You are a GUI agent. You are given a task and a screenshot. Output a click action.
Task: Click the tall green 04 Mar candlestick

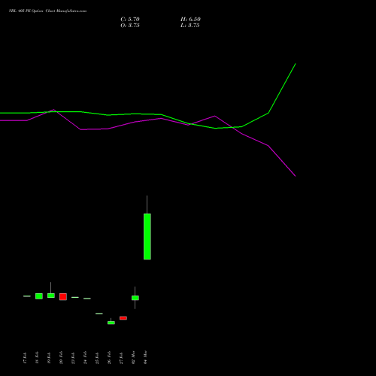pos(147,236)
